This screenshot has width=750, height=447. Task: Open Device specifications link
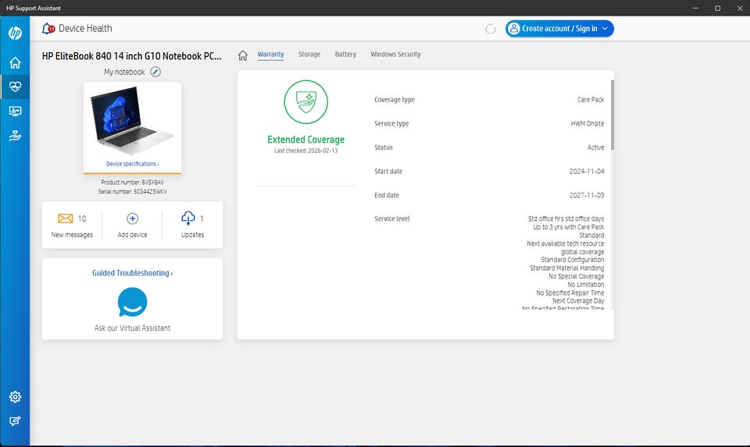(132, 164)
